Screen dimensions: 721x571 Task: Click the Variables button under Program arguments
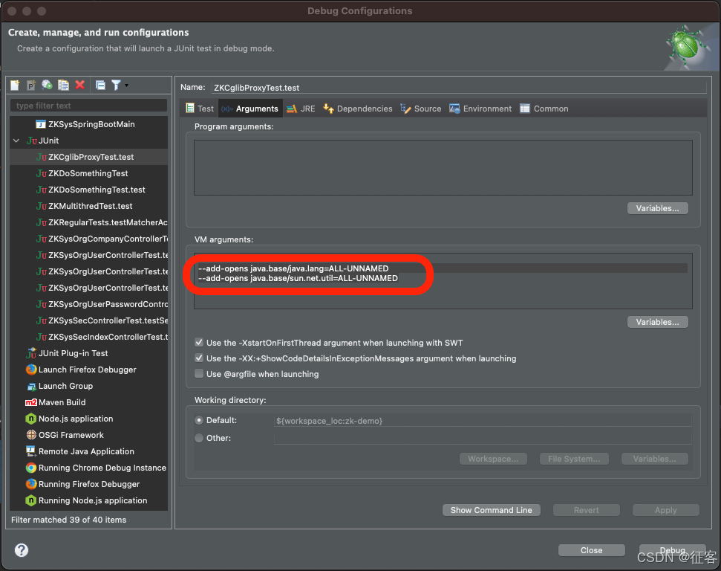658,208
